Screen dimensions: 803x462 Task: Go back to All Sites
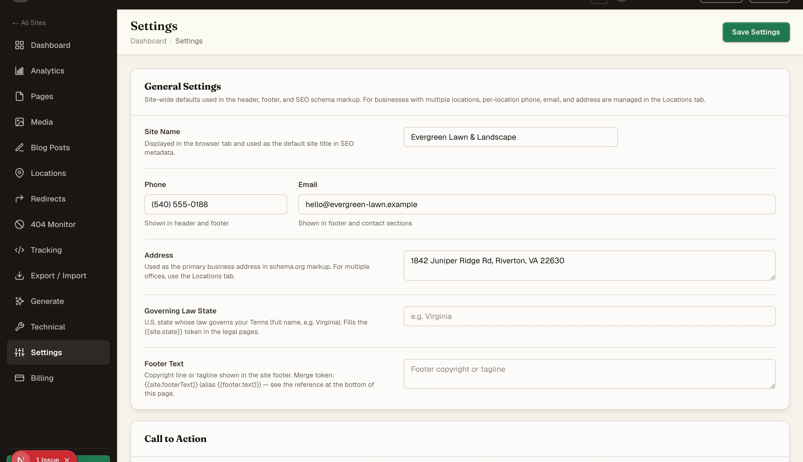click(29, 23)
